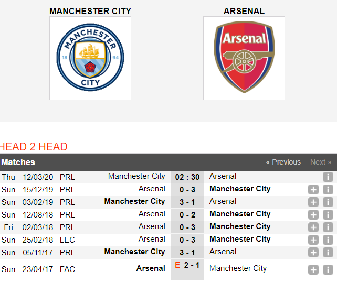337x282 pixels.
Task: Show info for 12/08/18 match
Action: click(328, 214)
